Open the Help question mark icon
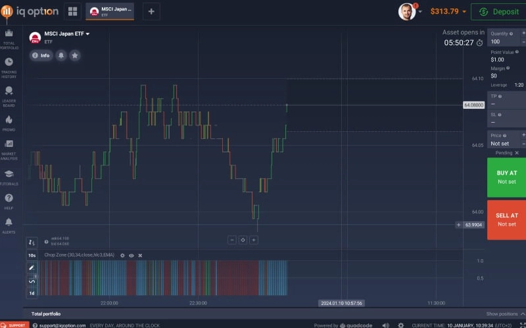This screenshot has height=328, width=526. pos(9,201)
